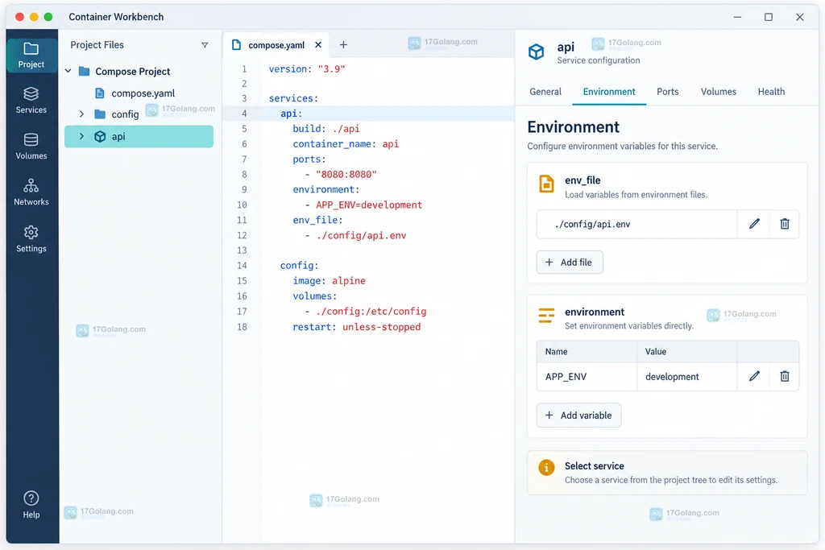Click the "8080:8080" port mapping line

(341, 175)
